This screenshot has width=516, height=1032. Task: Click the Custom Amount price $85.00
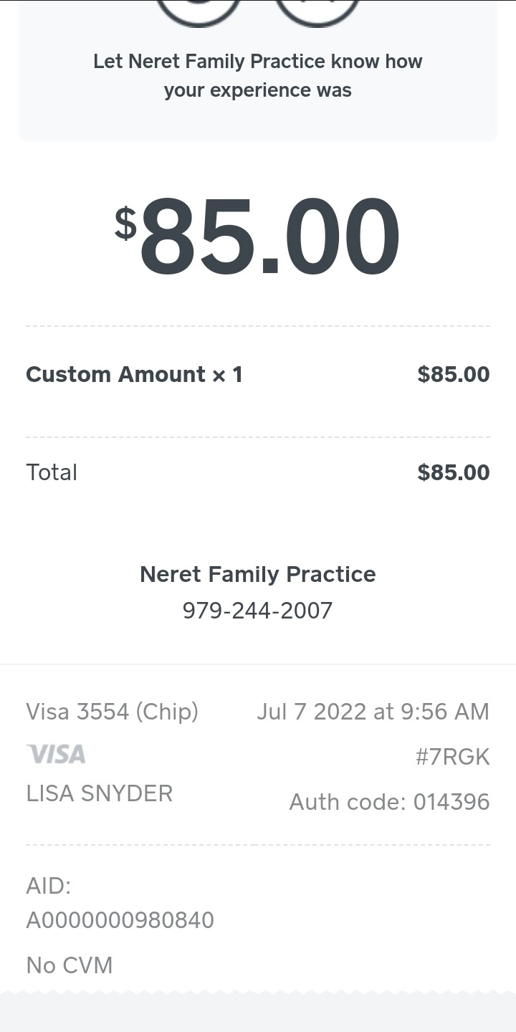(x=454, y=374)
